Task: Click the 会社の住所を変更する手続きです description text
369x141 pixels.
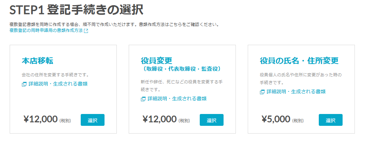Action: pyautogui.click(x=55, y=75)
